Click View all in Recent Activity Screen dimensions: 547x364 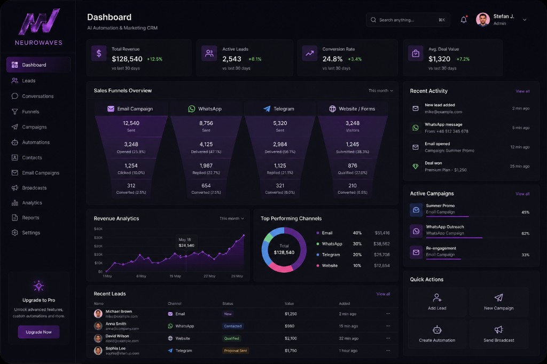[x=522, y=91]
